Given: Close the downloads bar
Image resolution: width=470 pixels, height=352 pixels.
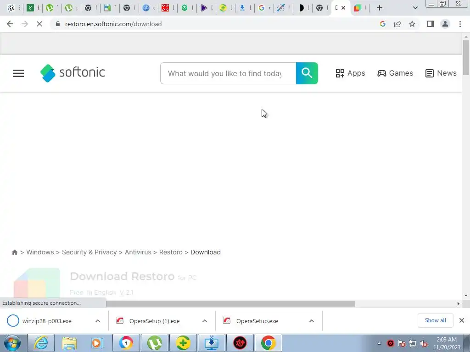Looking at the screenshot, I should tap(462, 320).
